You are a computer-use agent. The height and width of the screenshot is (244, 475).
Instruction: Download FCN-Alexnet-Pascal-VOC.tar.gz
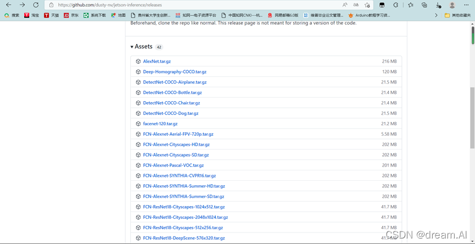click(x=174, y=165)
